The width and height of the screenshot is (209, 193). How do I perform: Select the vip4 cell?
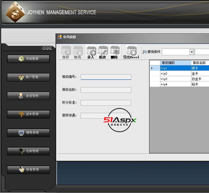[x=176, y=84]
